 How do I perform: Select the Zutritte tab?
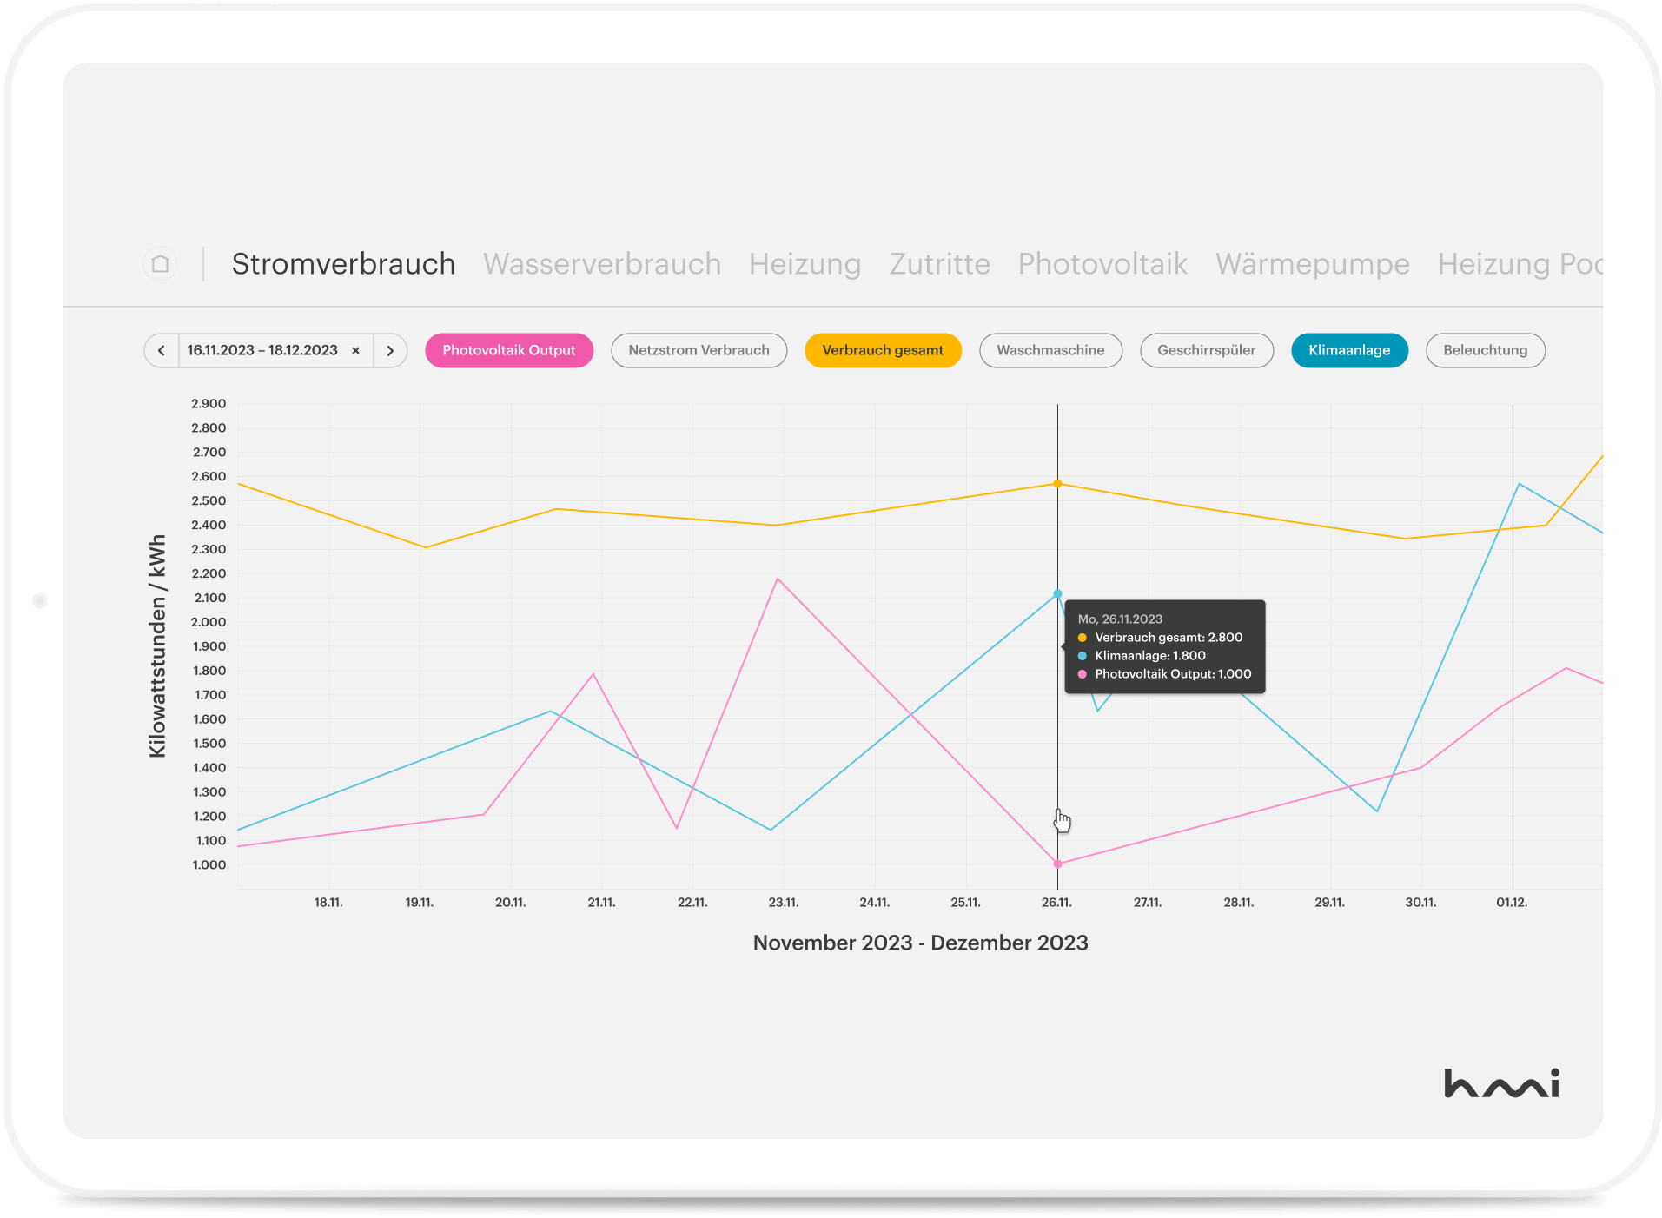(x=939, y=264)
